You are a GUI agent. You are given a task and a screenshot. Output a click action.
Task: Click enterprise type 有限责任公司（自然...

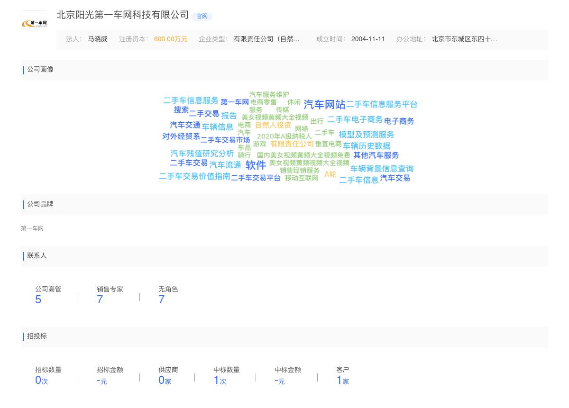click(266, 39)
